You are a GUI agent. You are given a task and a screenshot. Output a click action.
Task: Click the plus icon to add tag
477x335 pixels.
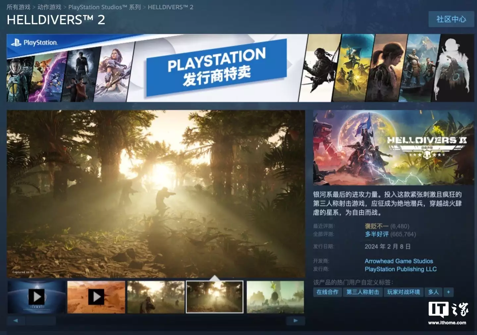(448, 292)
